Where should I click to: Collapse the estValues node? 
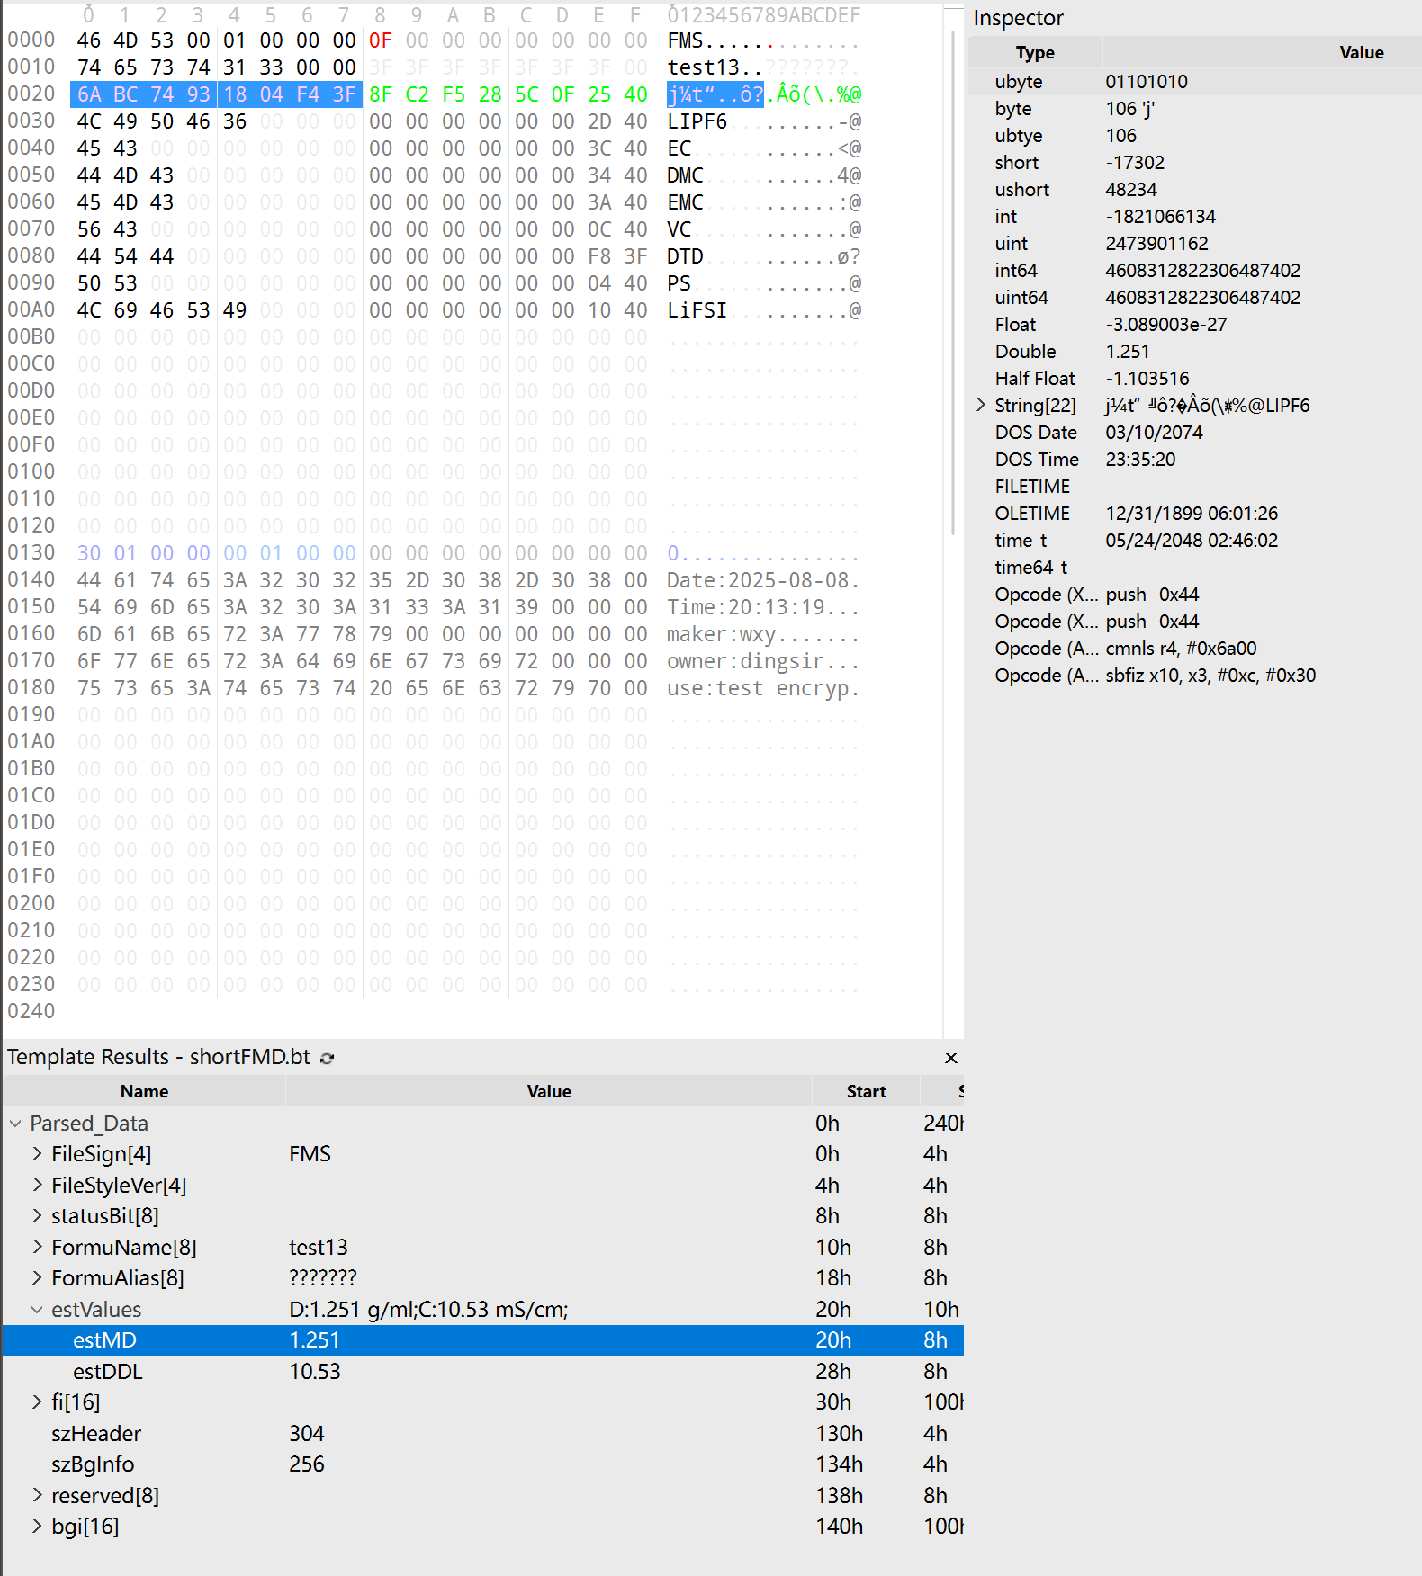point(37,1310)
